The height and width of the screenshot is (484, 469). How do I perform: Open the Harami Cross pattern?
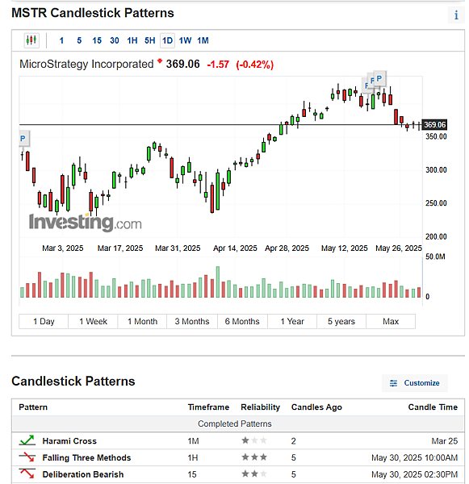[69, 440]
